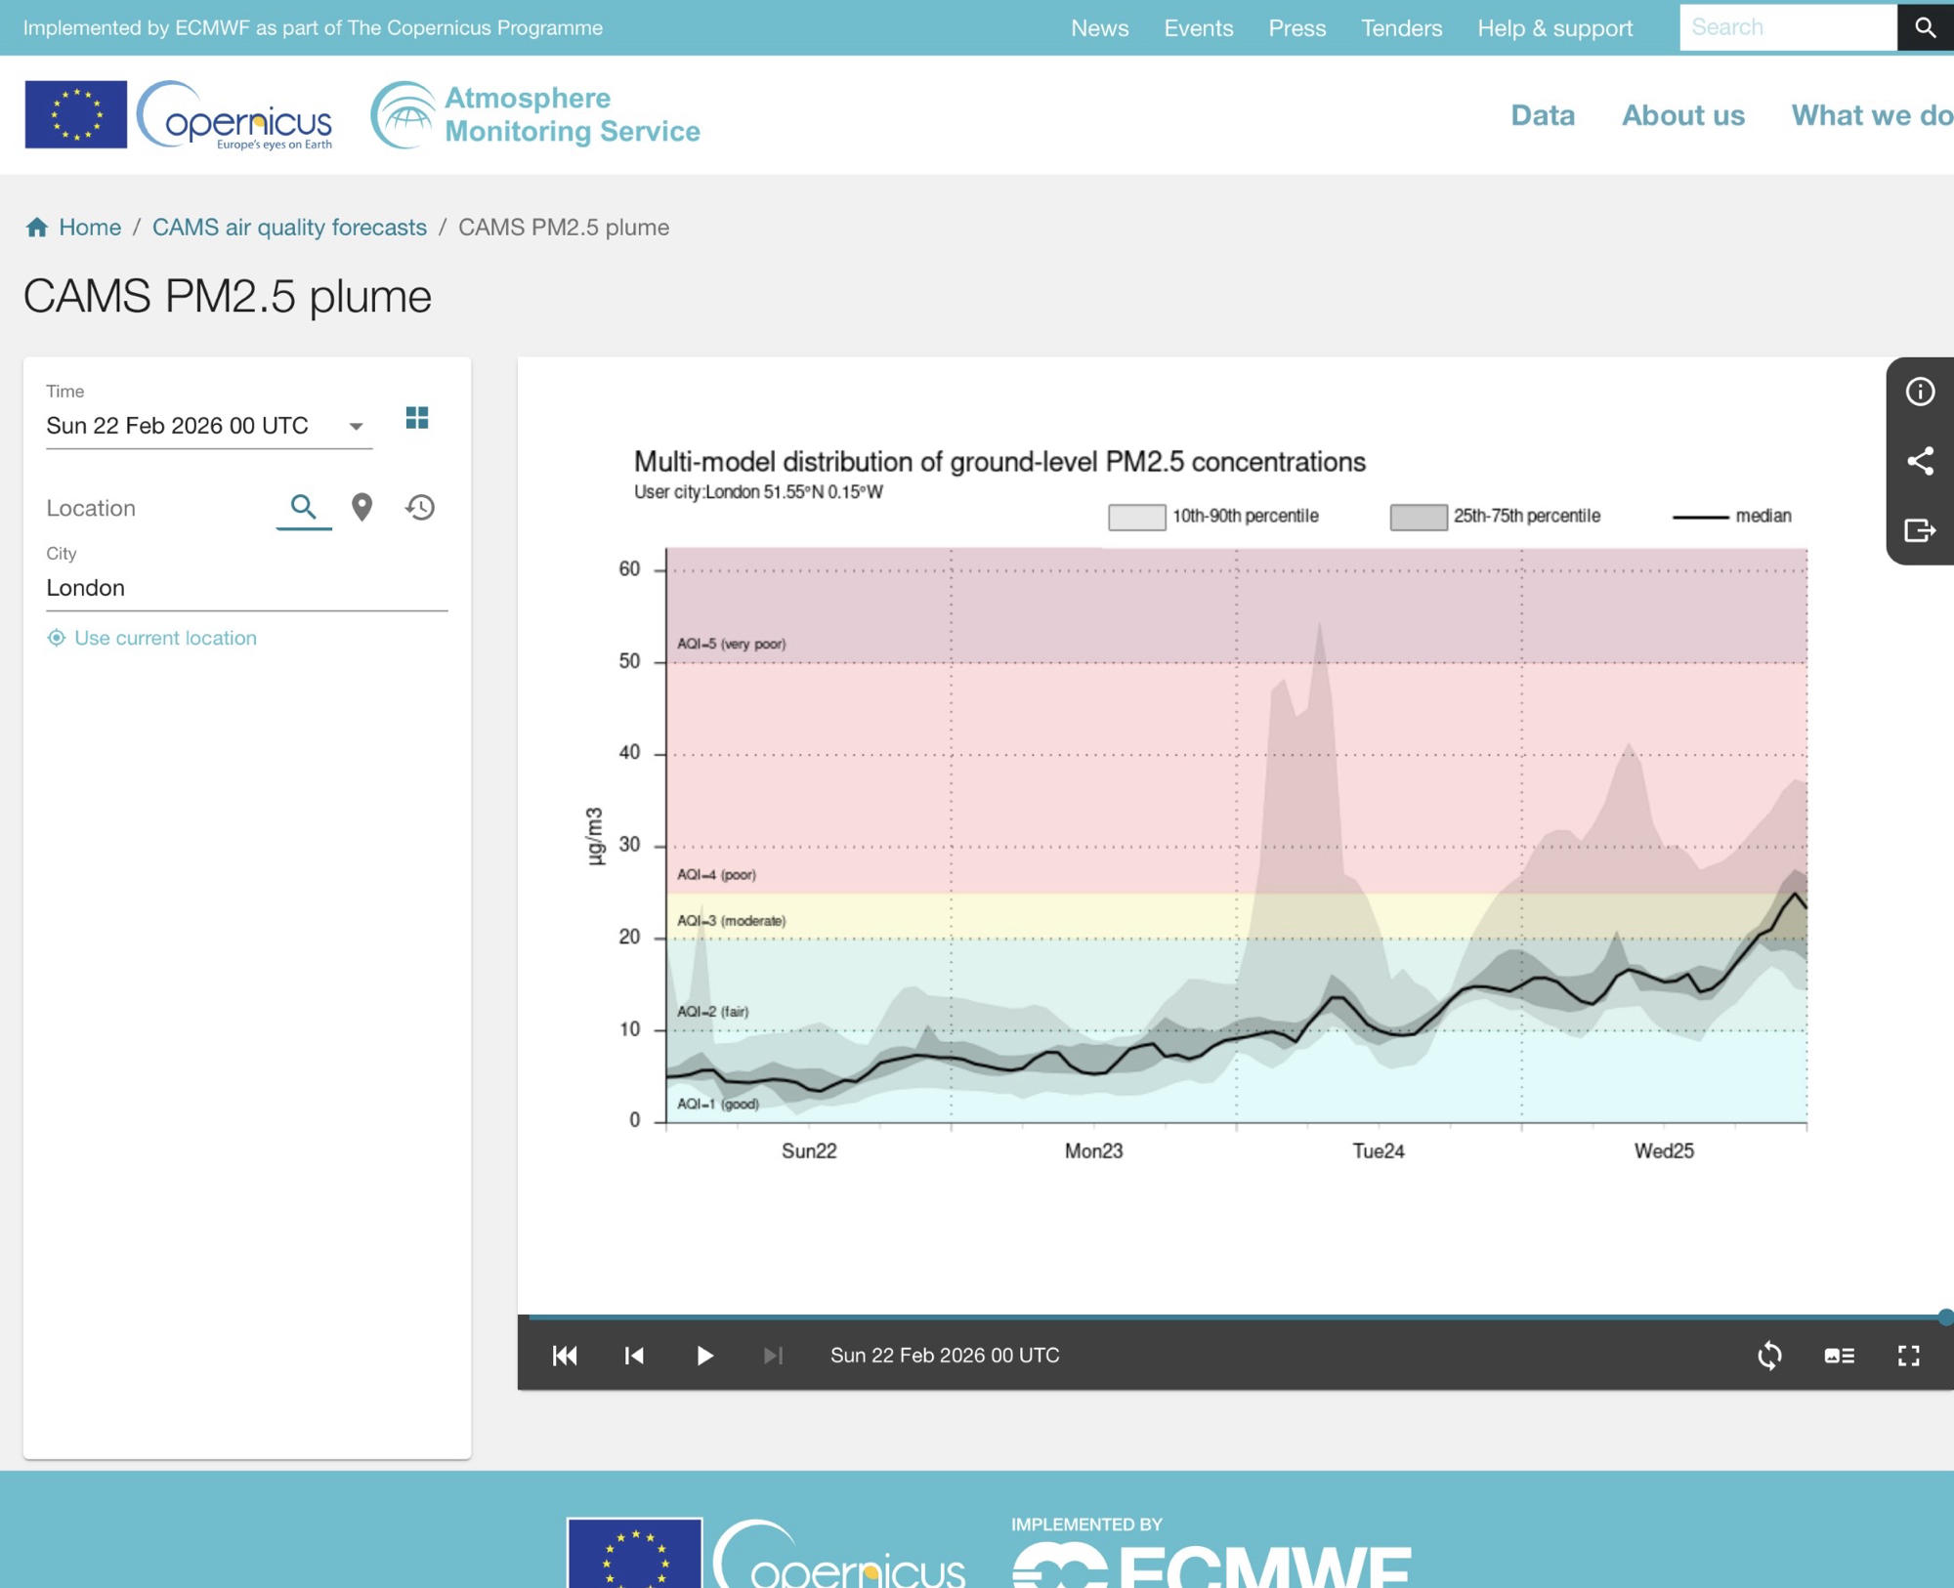Screen dimensions: 1954x1588
Task: Toggle loop playback icon
Action: (1769, 1355)
